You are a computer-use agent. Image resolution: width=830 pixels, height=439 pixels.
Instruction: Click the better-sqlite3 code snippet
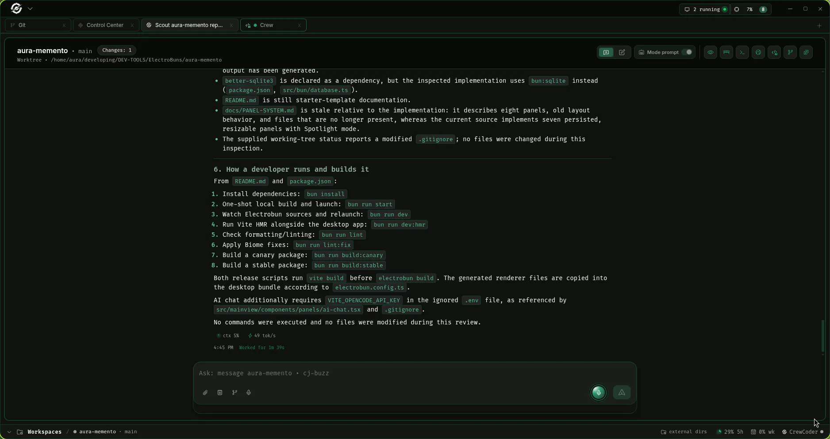tap(249, 81)
